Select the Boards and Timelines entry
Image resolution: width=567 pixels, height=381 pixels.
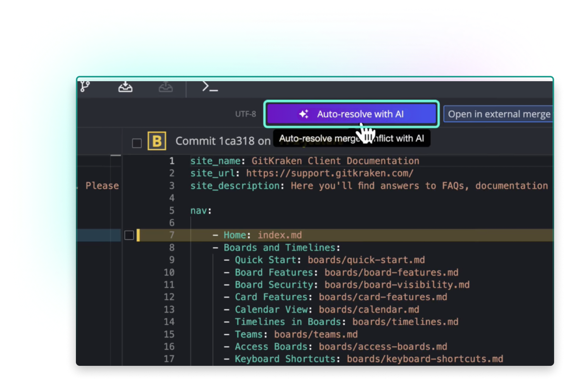point(281,247)
